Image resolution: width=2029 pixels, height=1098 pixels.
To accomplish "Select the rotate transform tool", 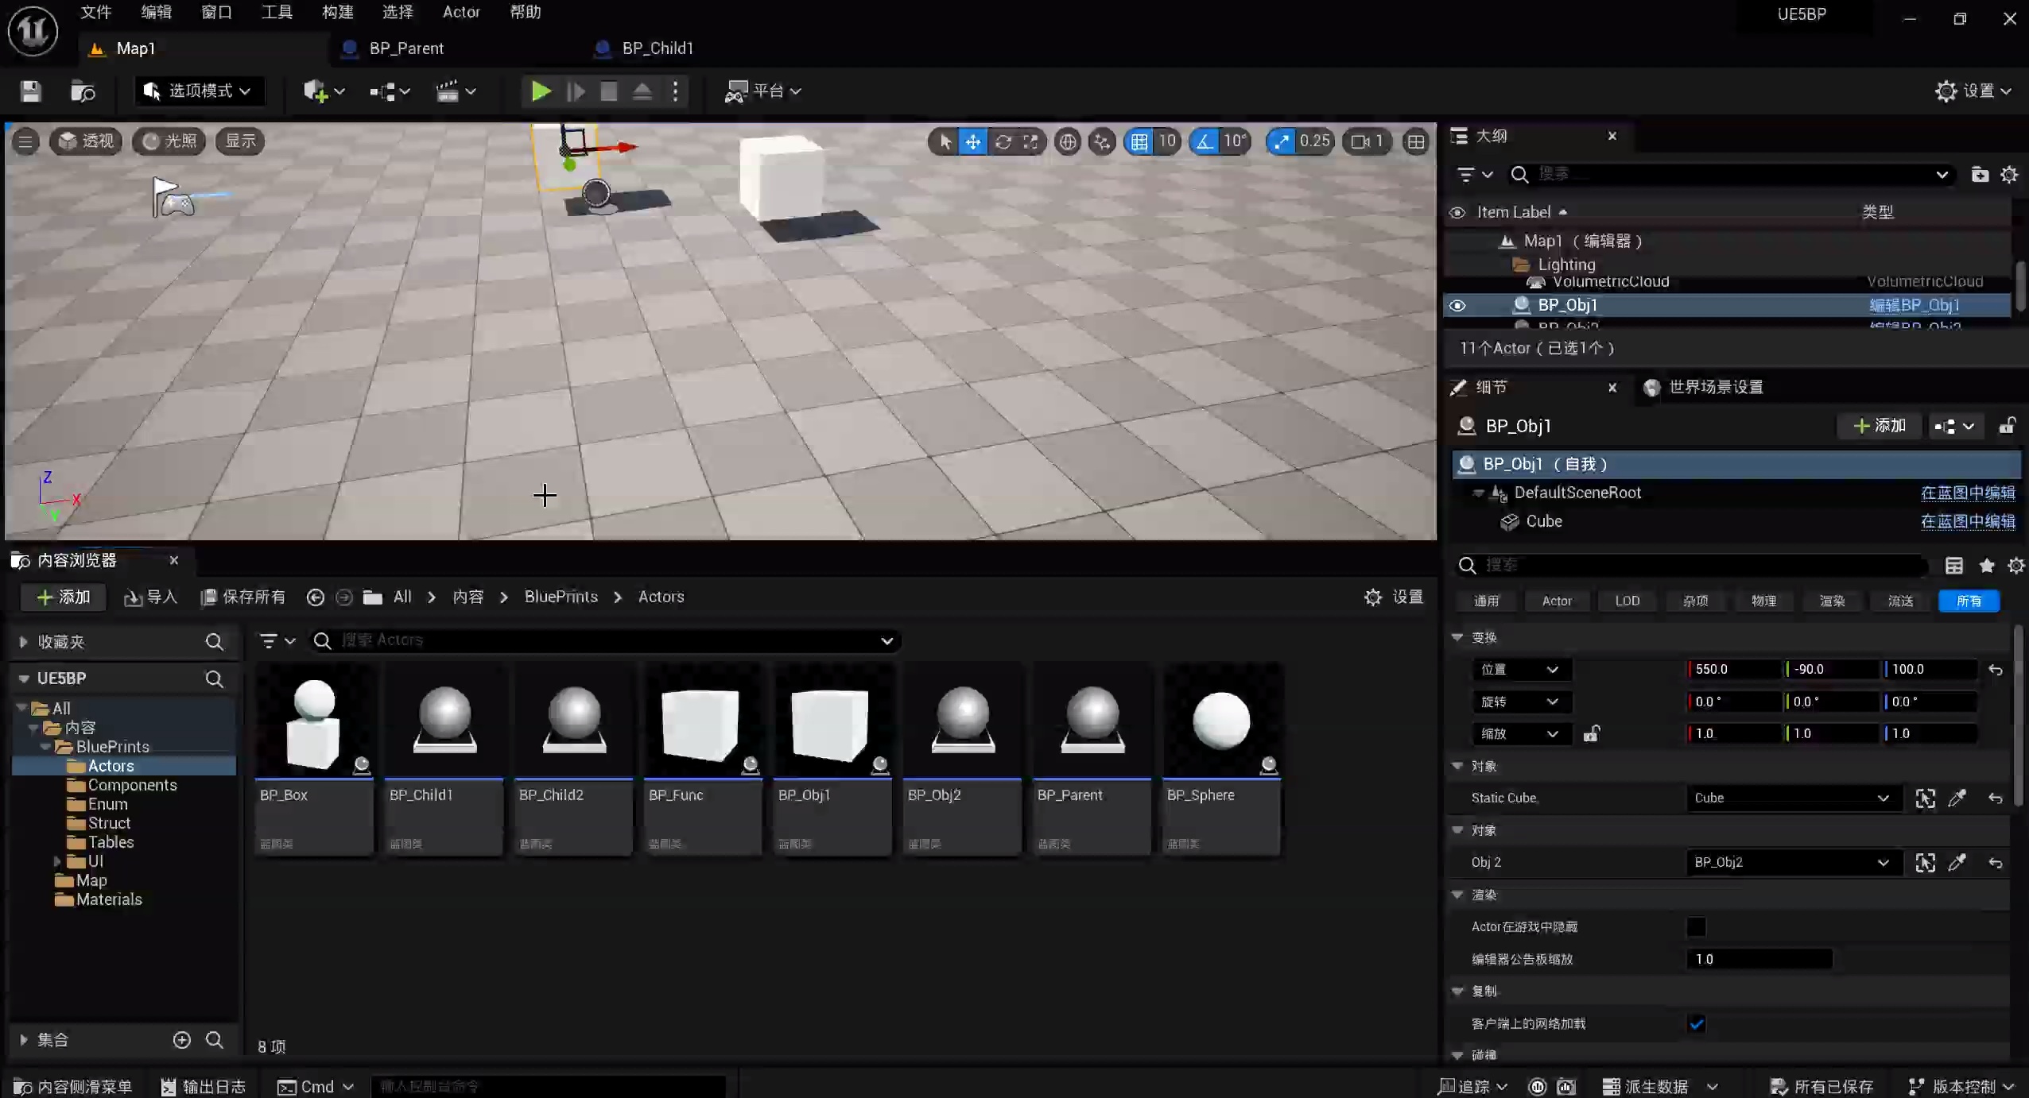I will 1003,141.
